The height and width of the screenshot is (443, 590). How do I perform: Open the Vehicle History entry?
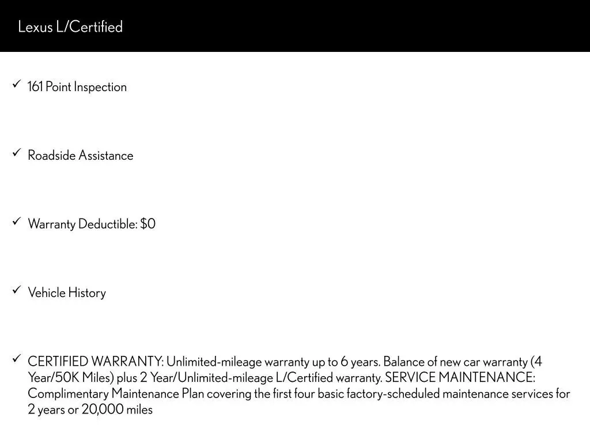tap(67, 292)
